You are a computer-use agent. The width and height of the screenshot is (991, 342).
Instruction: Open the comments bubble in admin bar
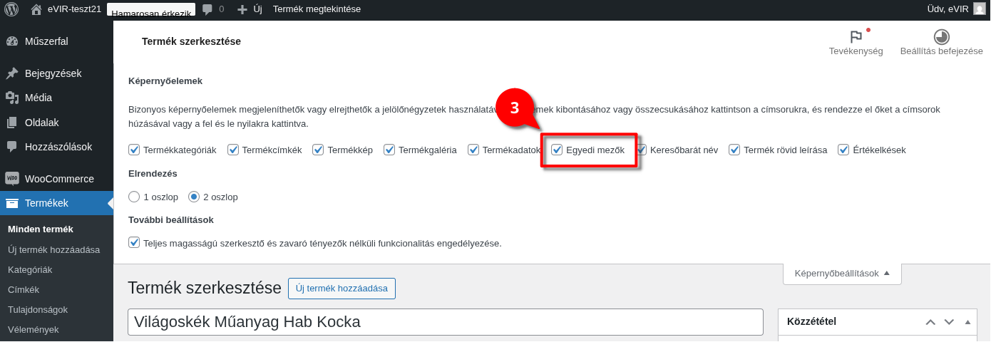(x=207, y=9)
